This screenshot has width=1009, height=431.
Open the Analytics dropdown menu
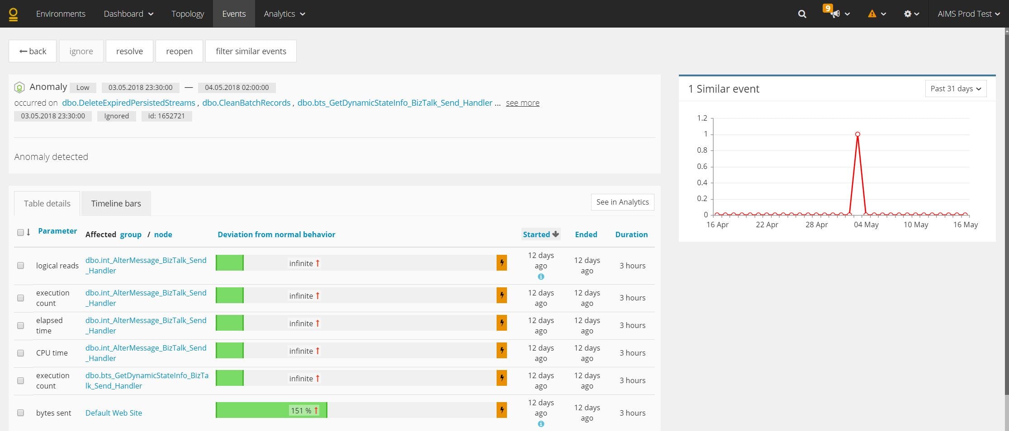pyautogui.click(x=284, y=14)
